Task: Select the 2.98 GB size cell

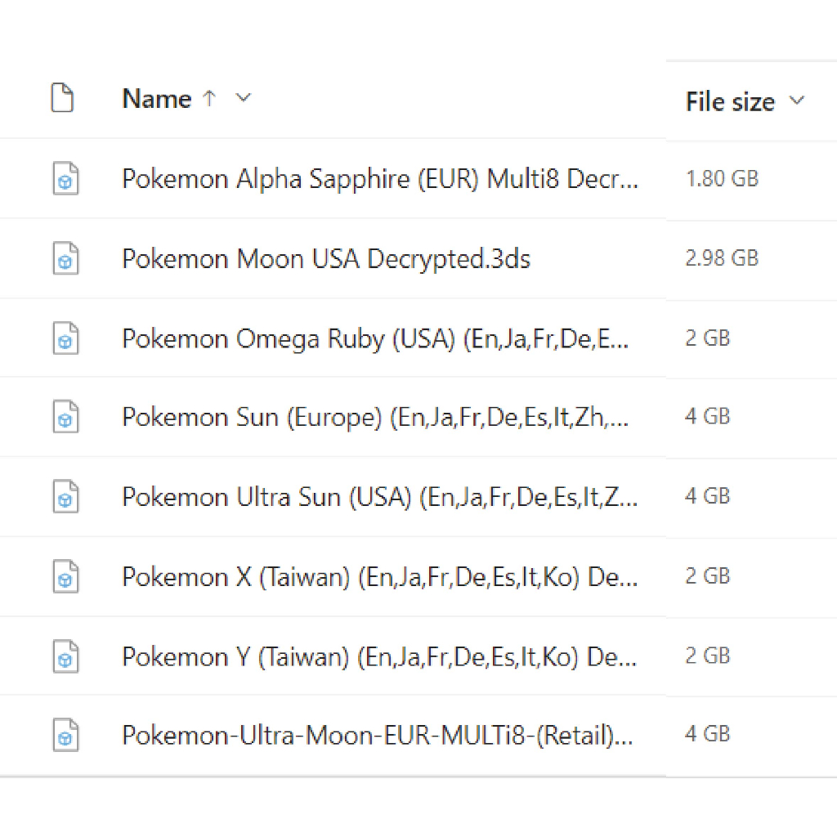Action: click(722, 258)
